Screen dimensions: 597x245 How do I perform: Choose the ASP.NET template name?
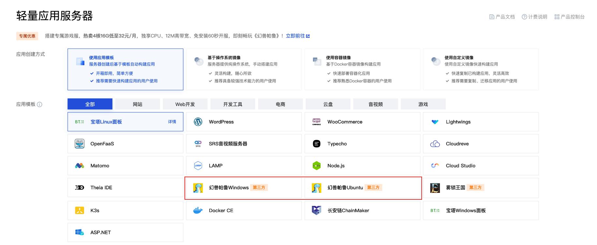[101, 232]
